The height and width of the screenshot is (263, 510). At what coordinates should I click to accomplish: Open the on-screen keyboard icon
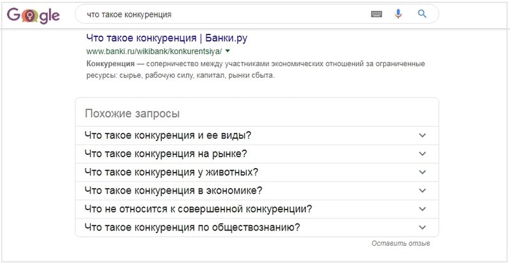(376, 14)
